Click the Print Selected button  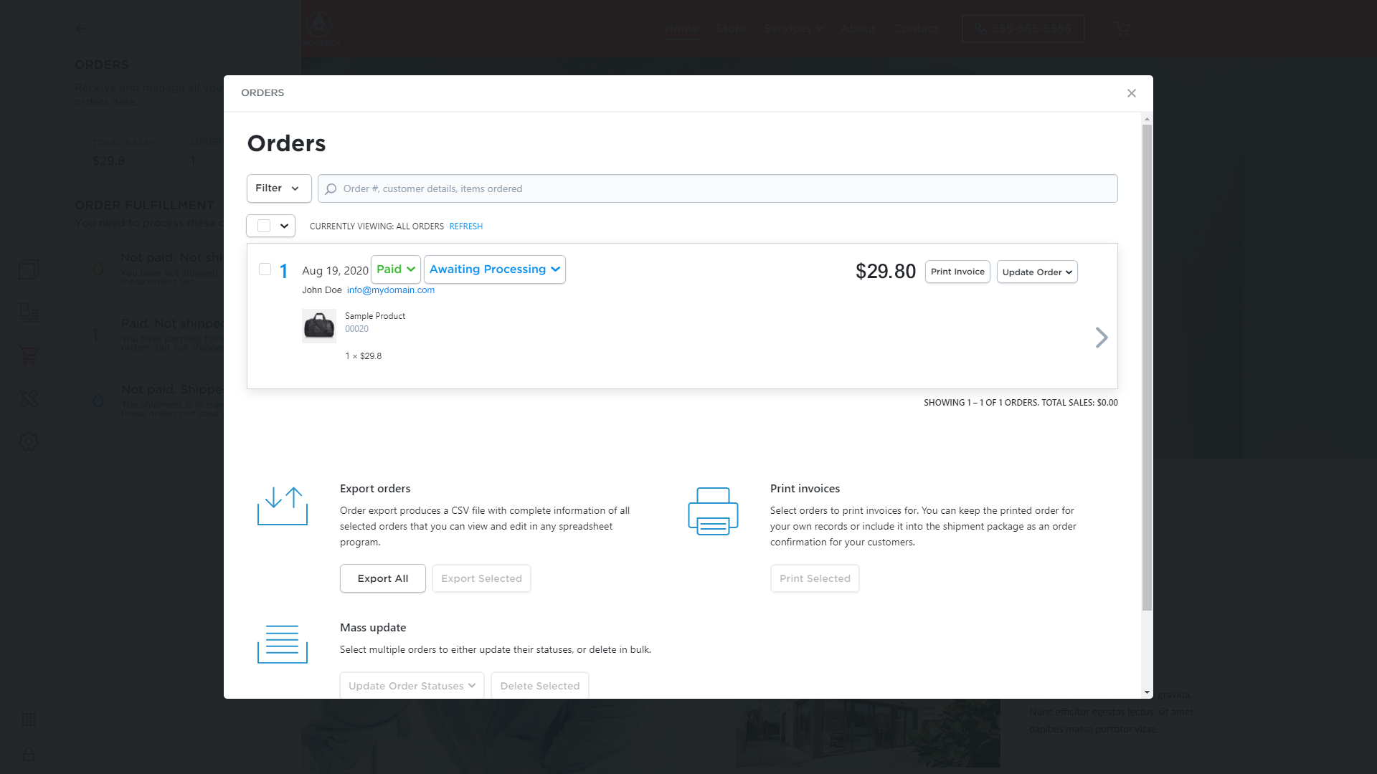click(x=815, y=578)
